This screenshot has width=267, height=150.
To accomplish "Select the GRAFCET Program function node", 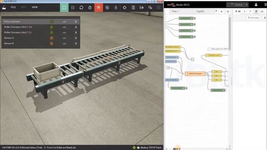I will click(x=195, y=74).
